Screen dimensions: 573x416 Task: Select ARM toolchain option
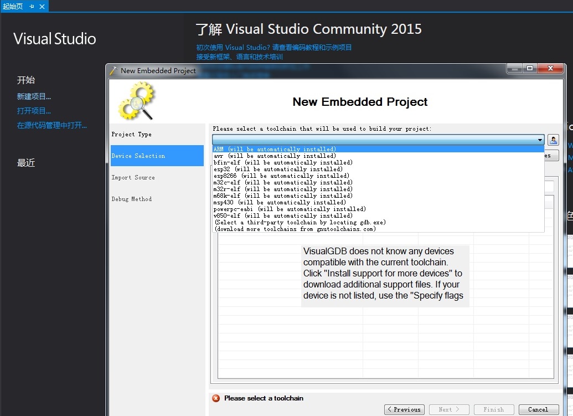[x=378, y=149]
